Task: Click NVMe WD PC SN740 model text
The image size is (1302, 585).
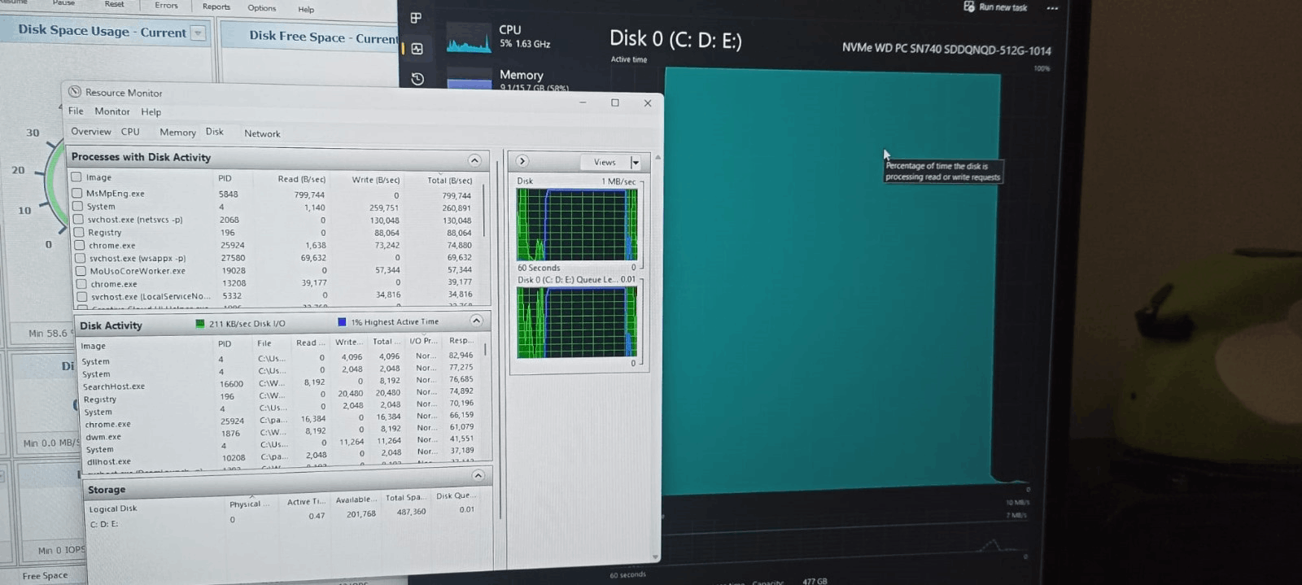Action: [x=946, y=49]
